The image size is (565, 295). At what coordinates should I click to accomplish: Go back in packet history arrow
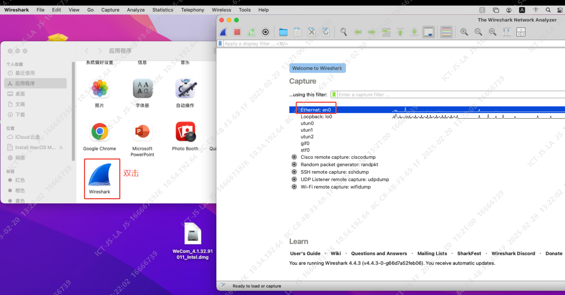click(x=358, y=32)
